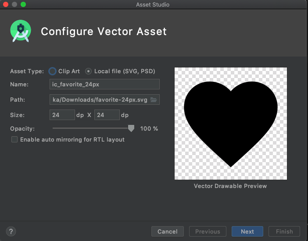Click the Cancel button
Image resolution: width=308 pixels, height=241 pixels.
pos(168,231)
